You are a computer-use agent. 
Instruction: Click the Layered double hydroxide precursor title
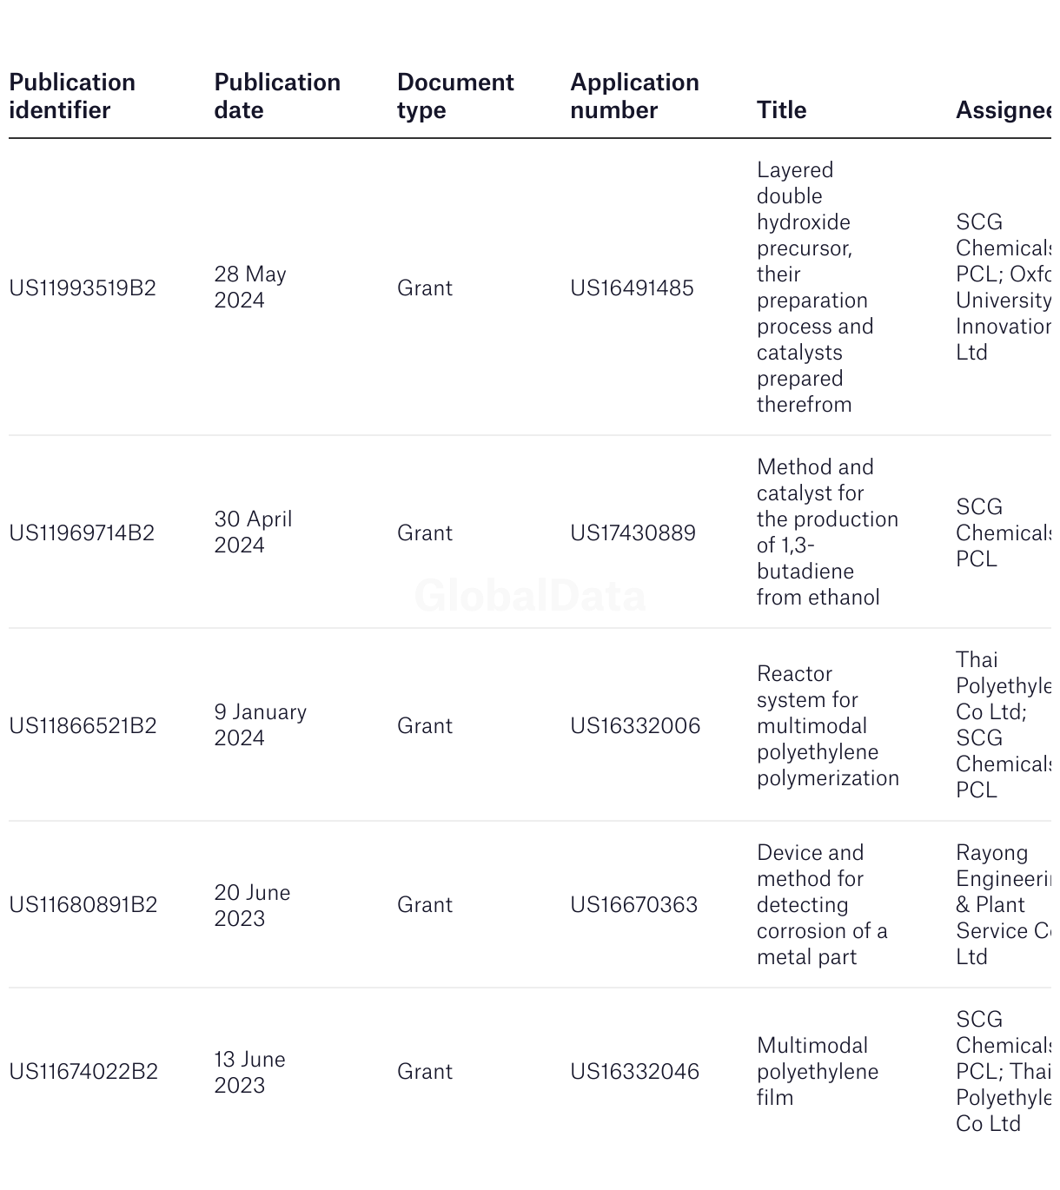[815, 288]
